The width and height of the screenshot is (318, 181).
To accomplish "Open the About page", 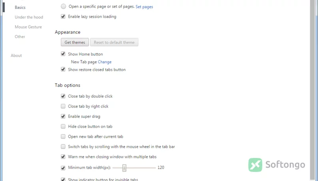I will point(16,56).
